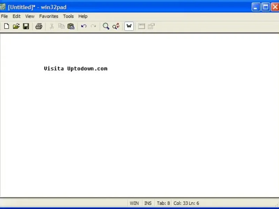Click the window-style toolbar icon
This screenshot has height=209, width=279.
[142, 26]
